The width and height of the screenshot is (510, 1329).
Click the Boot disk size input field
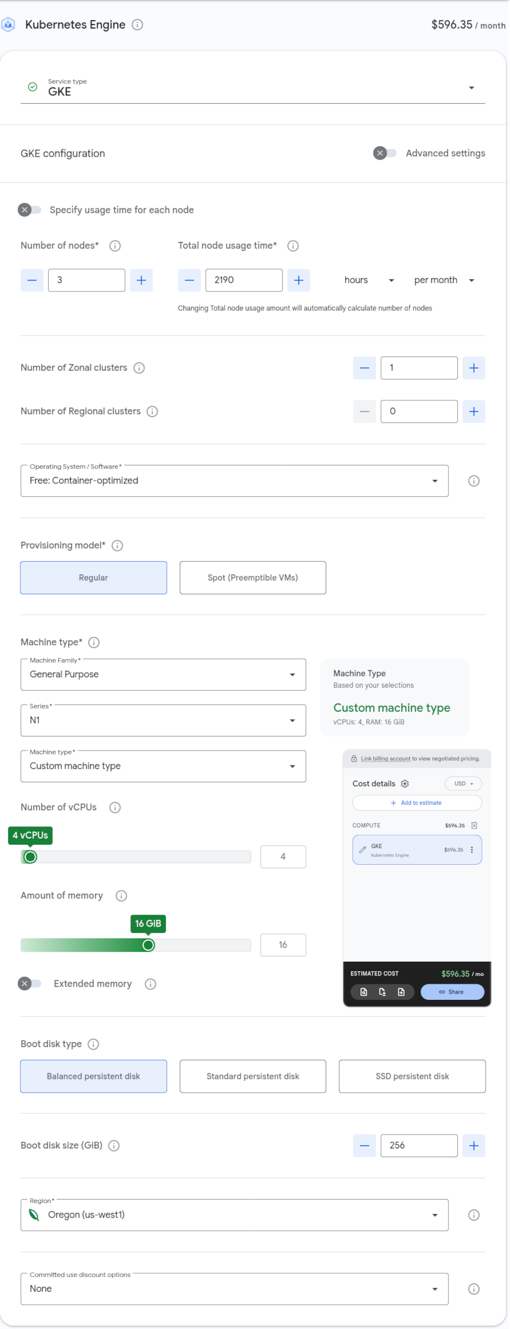(x=419, y=1146)
